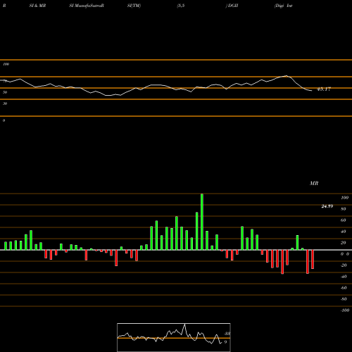Click the RSI axis label 30
Screen dimensions: 352x352
pyautogui.click(x=5, y=103)
